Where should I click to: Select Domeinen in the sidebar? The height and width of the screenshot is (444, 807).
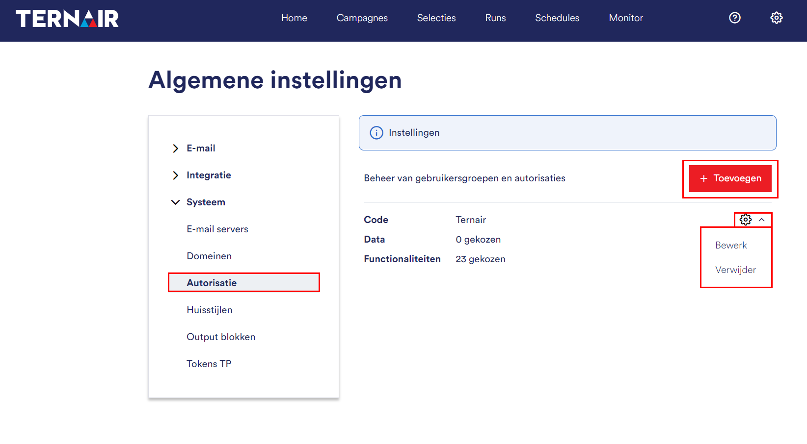click(x=209, y=256)
